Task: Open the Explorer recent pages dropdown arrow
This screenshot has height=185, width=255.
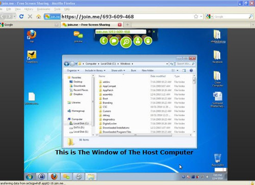Action: pyautogui.click(x=76, y=64)
